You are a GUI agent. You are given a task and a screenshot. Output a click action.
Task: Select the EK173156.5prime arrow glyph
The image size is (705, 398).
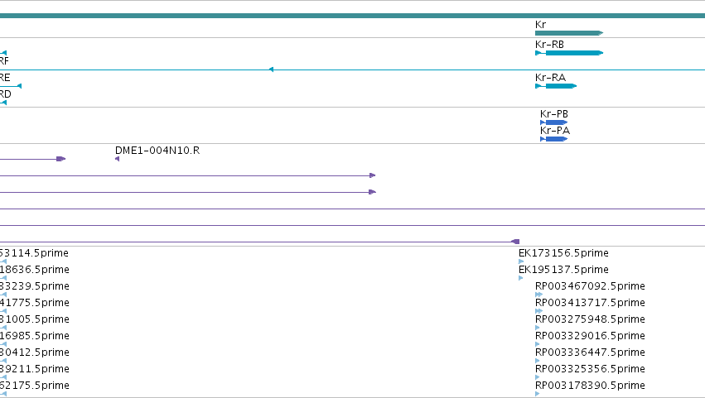point(521,261)
